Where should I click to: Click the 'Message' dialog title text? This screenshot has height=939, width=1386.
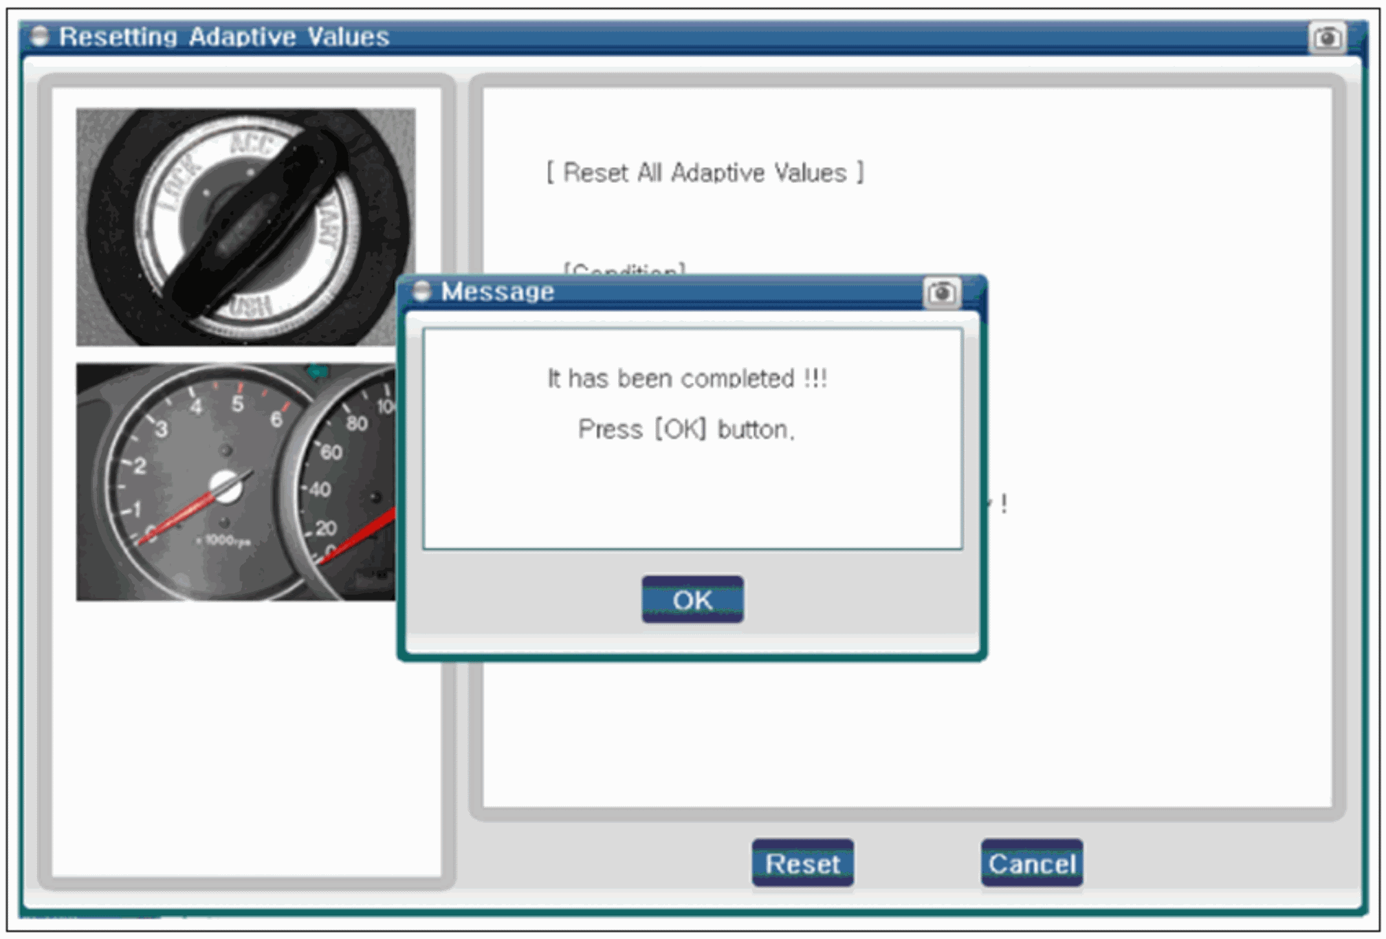(x=498, y=291)
